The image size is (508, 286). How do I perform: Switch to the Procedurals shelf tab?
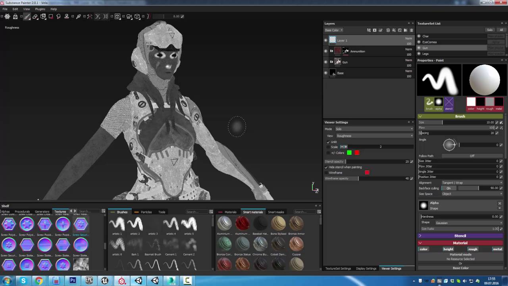(x=22, y=212)
